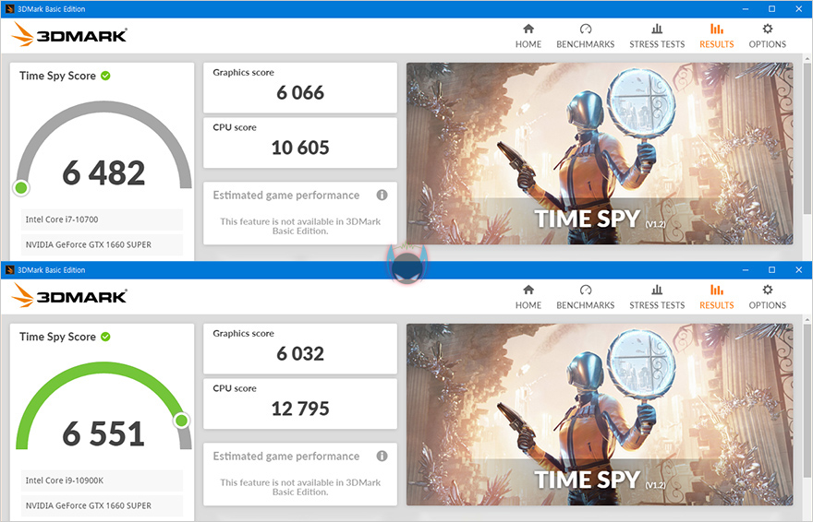Open BENCHMARKS gauge icon in bottom window

[x=586, y=290]
